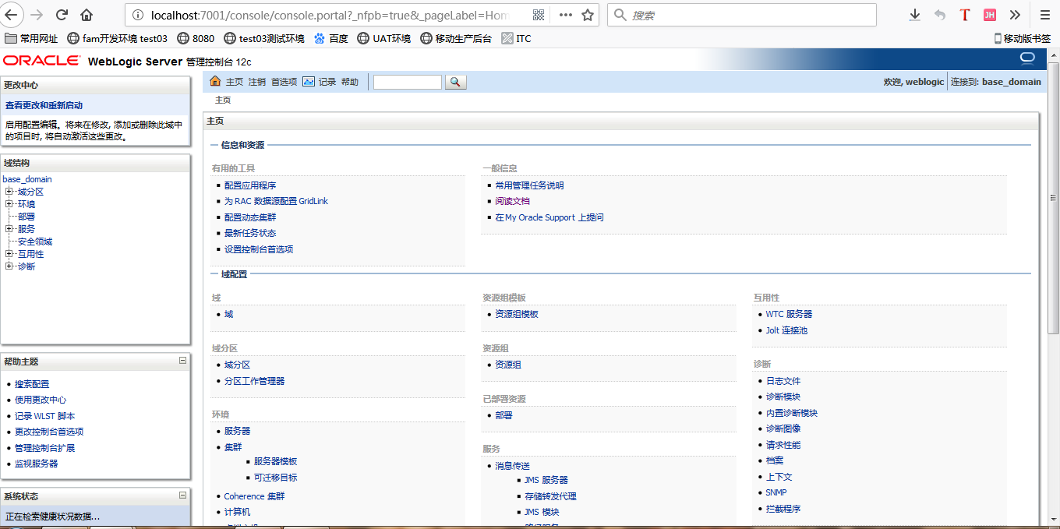Viewport: 1060px width, 529px height.
Task: Open the 常用网址 bookmarks folder
Action: (31, 38)
